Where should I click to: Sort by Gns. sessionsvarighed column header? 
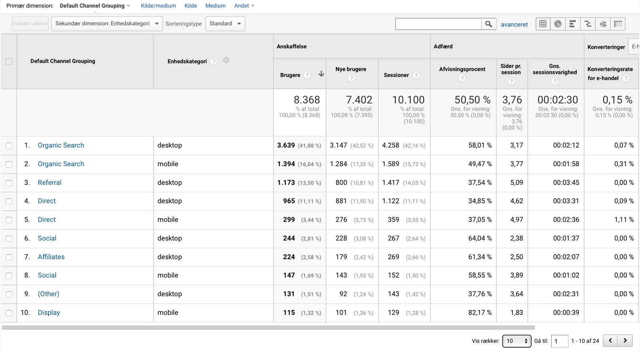[555, 69]
